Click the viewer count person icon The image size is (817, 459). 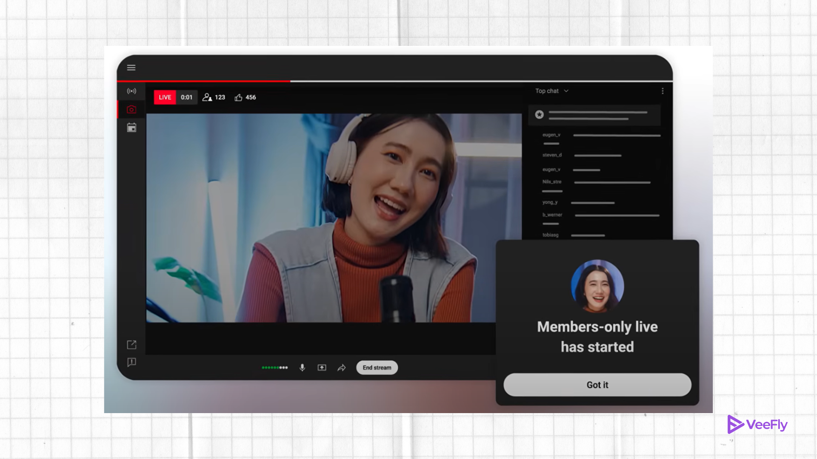pos(208,97)
